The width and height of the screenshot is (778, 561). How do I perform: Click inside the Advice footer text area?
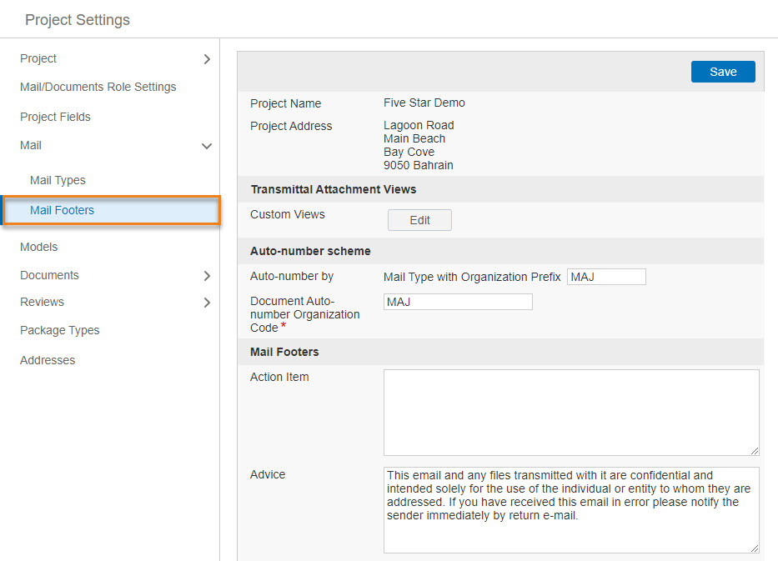(x=571, y=510)
